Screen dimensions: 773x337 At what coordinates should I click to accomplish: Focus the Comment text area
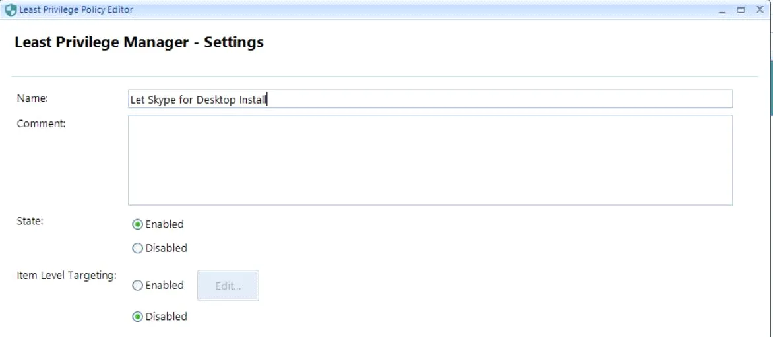(x=430, y=160)
